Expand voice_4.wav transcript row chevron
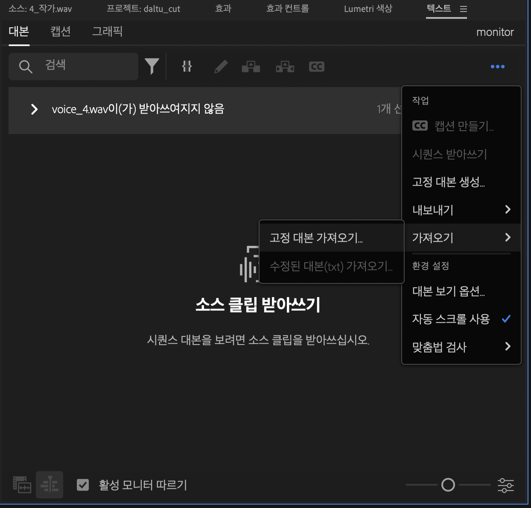 [x=34, y=110]
